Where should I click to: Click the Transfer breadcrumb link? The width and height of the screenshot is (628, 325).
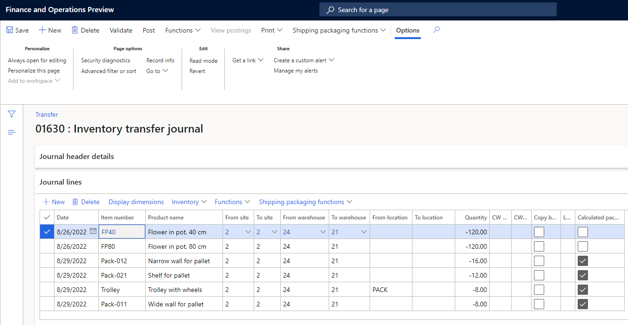tap(47, 114)
